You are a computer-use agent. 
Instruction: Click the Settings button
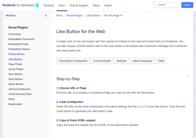pyautogui.click(x=121, y=61)
